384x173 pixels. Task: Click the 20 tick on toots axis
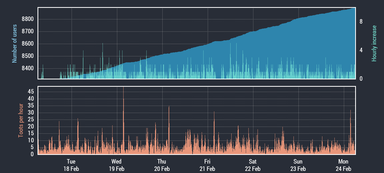tap(31, 127)
